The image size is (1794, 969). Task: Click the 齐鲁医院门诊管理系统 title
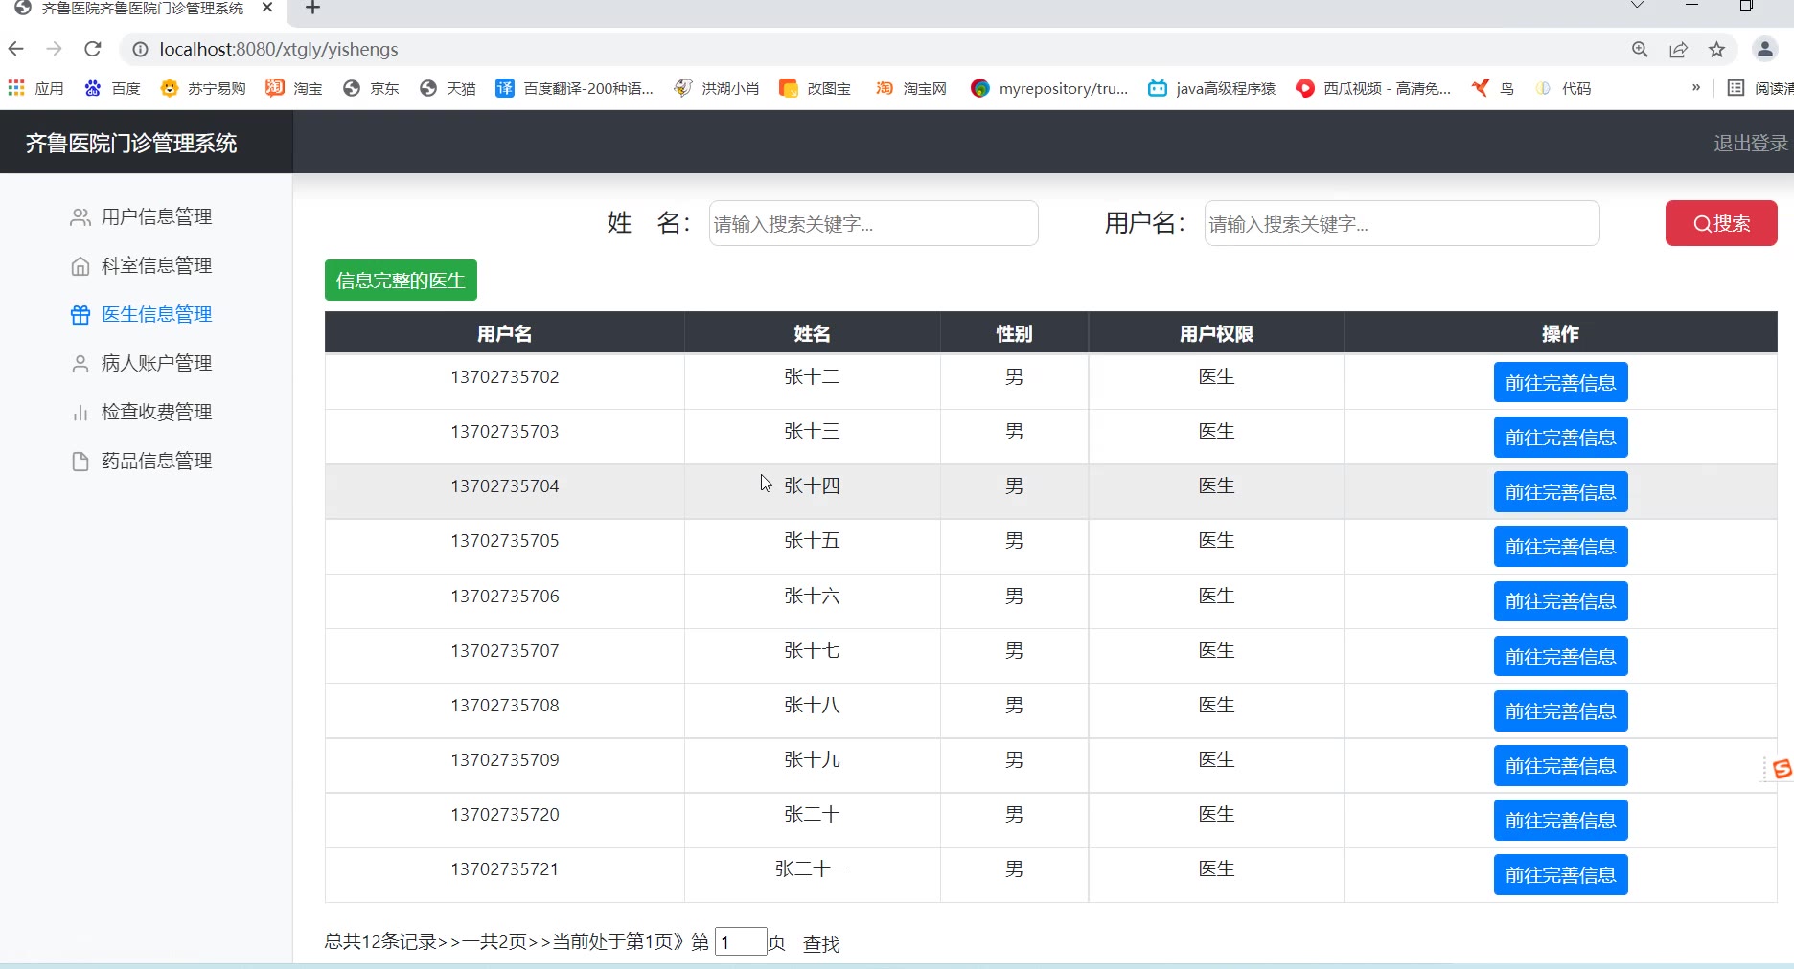[x=131, y=143]
